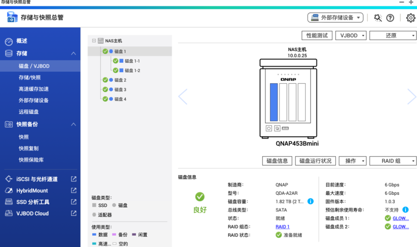This screenshot has height=247, width=417.
Task: Open the 操作 dropdown button
Action: coord(353,161)
